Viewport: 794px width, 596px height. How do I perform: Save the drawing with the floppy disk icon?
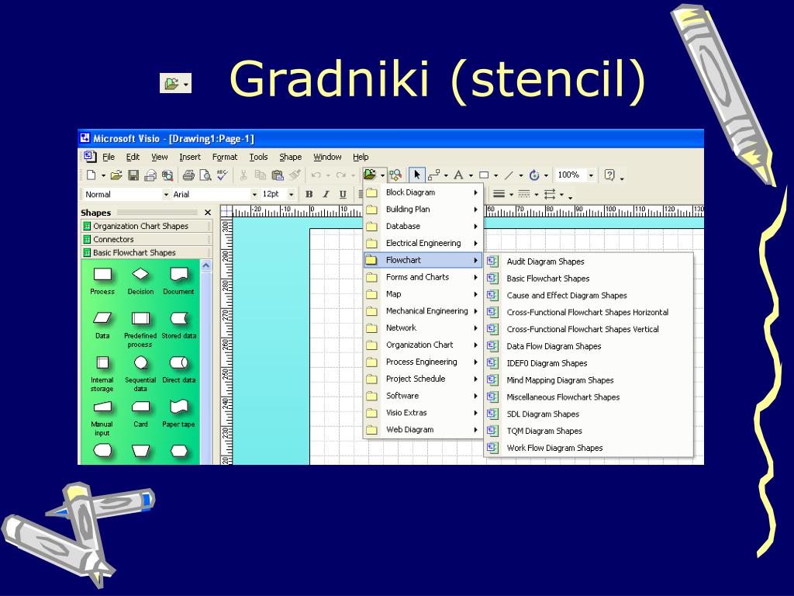point(133,175)
